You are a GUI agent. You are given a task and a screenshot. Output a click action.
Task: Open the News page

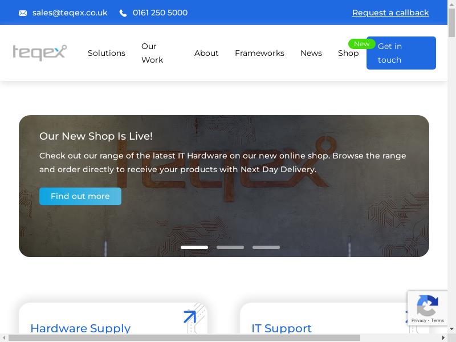point(311,53)
